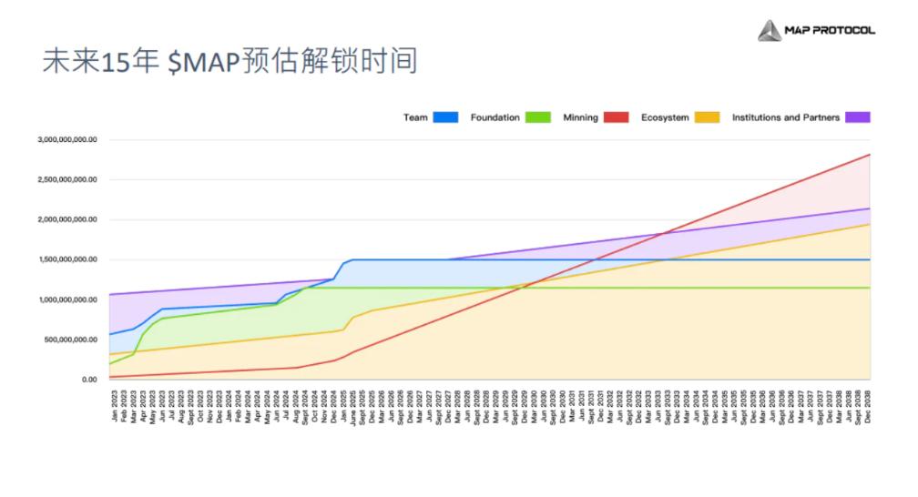Toggle the blue Team legend swatch
918x497 pixels.
[445, 117]
